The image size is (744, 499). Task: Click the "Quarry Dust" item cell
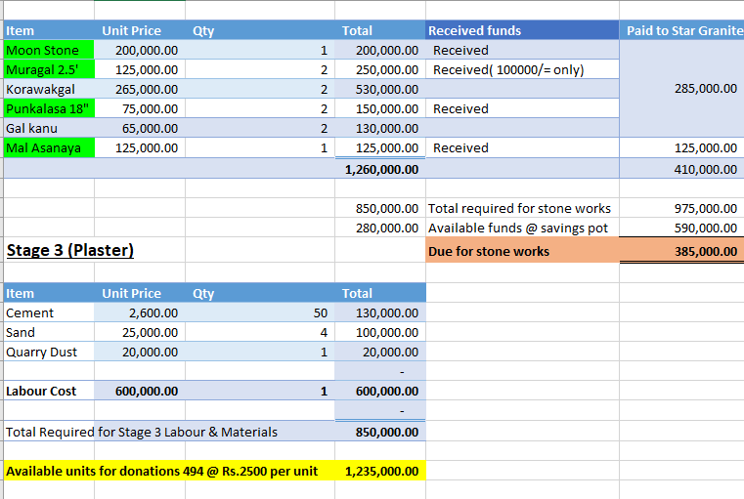(48, 352)
